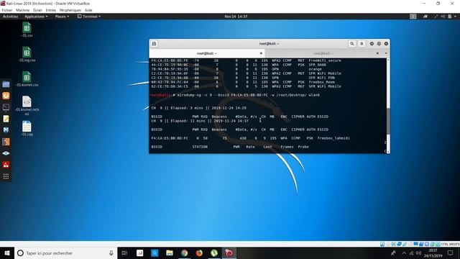
Task: Click Windows clock showing 24/11/2019
Action: [433, 253]
